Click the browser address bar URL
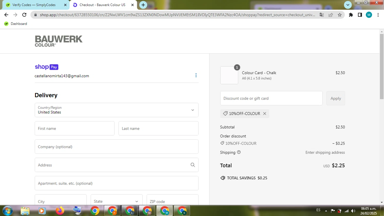Screen dimensions: 384x216 click(177, 15)
